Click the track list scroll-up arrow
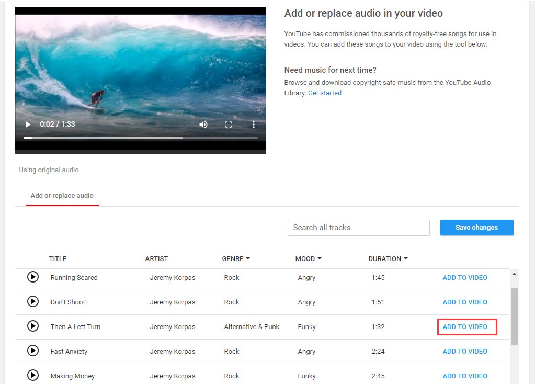This screenshot has height=384, width=535. (514, 274)
